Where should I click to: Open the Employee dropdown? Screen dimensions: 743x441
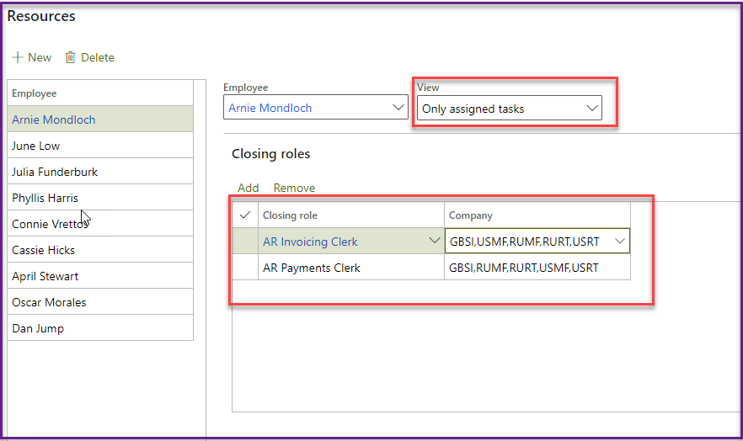point(398,108)
